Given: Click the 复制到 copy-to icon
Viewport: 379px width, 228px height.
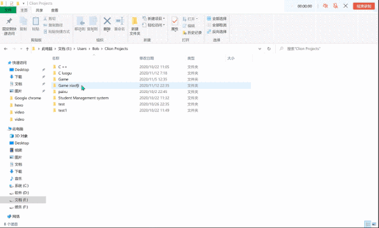Looking at the screenshot, I should point(93,21).
